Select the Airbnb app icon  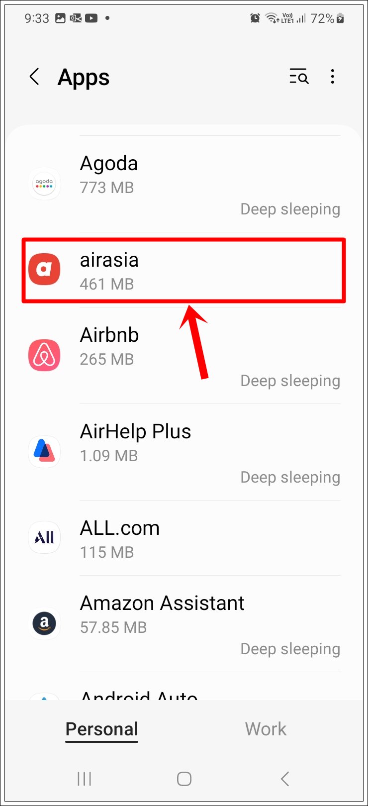[x=44, y=354]
